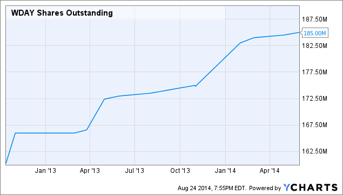The image size is (343, 195).
Task: Click the 'WDAY Shares Outstanding' chart title
Action: pos(62,13)
